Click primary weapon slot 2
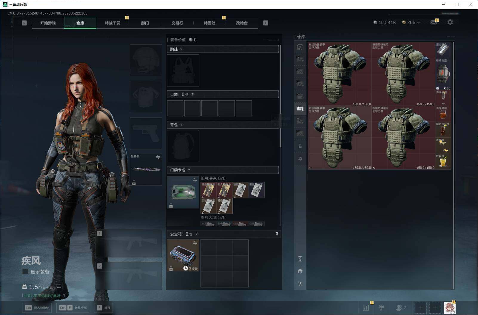The height and width of the screenshot is (315, 478). [x=129, y=276]
